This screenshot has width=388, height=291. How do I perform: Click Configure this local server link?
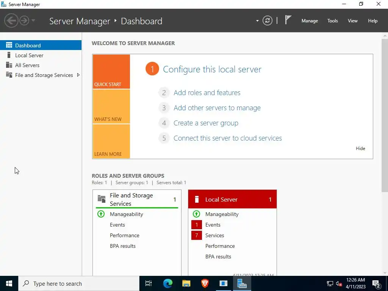point(212,69)
